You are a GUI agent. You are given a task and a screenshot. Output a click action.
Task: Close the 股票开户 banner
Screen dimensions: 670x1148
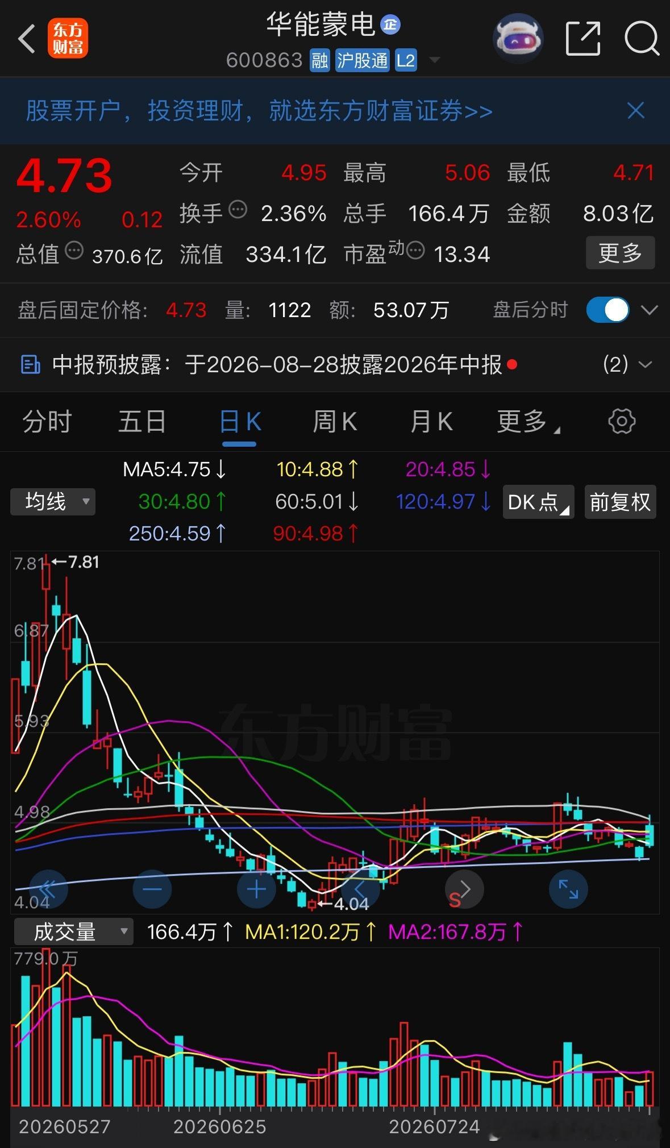pos(635,110)
